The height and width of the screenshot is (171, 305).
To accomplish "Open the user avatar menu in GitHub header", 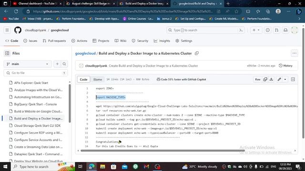I will 295,30.
